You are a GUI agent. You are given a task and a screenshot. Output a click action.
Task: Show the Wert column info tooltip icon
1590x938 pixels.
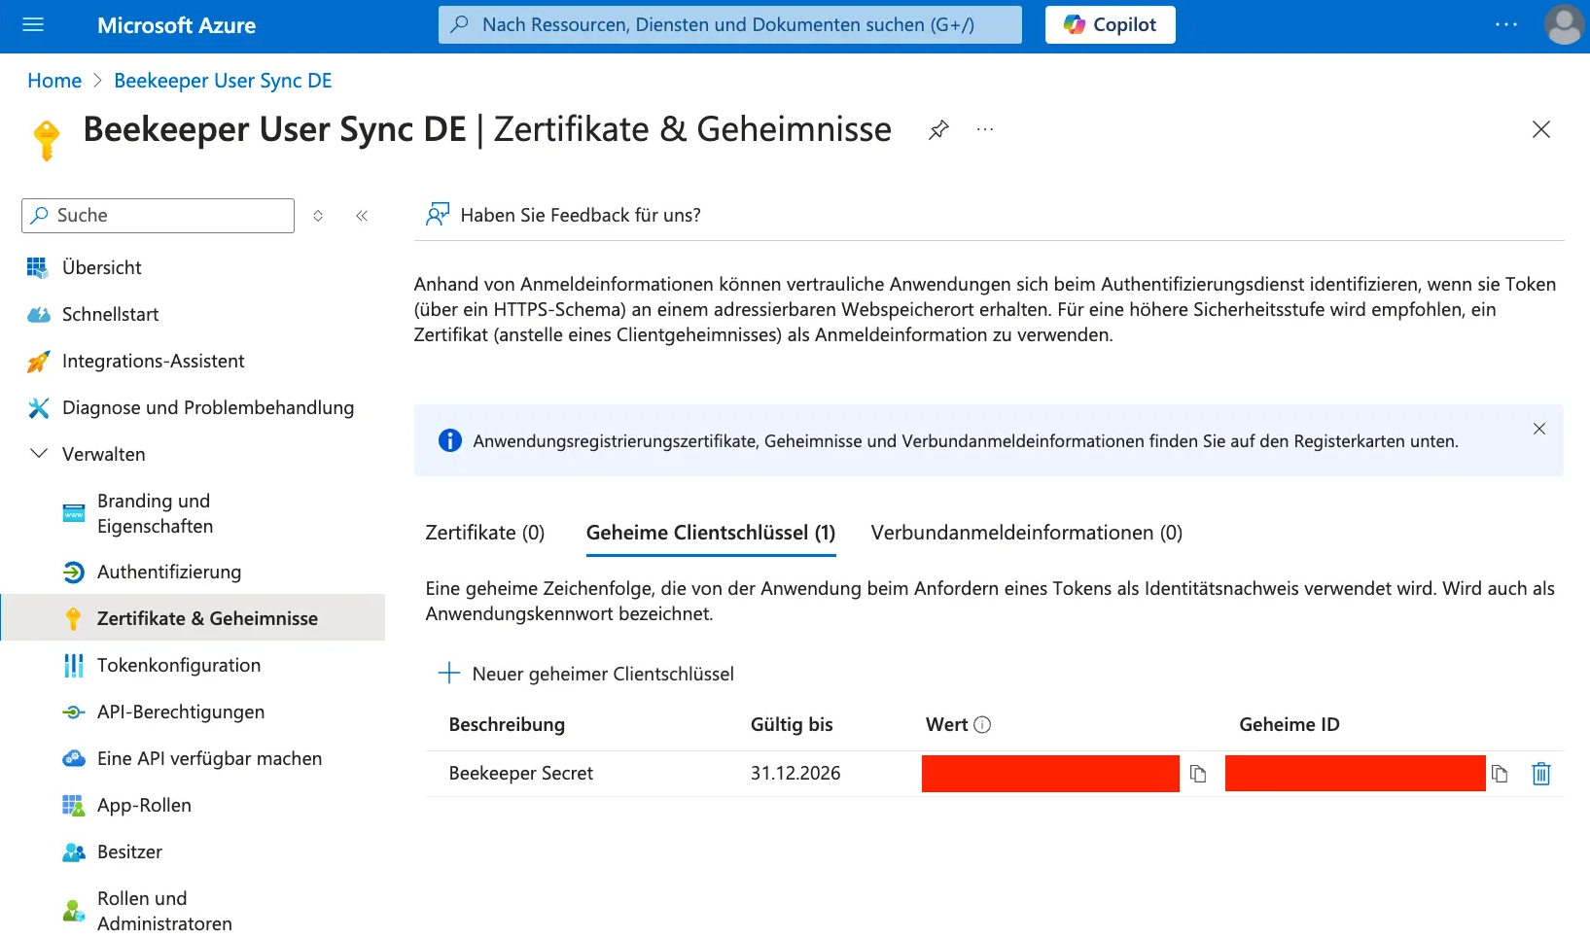pyautogui.click(x=982, y=724)
